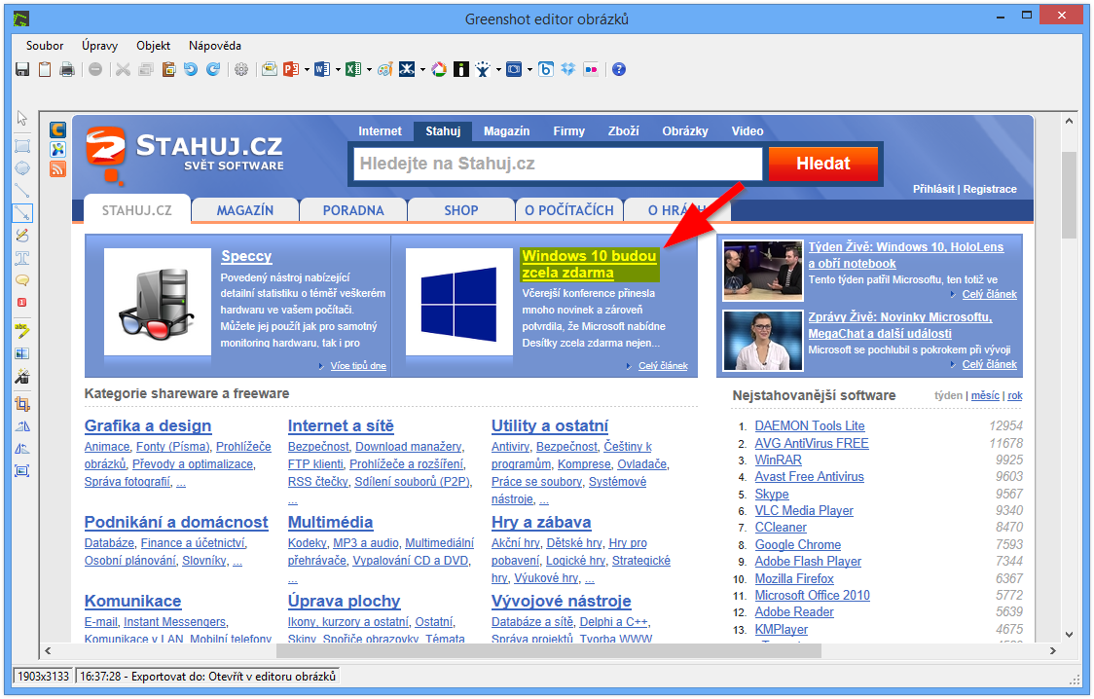
Task: Upload to Photobucket via its icon
Action: [x=514, y=69]
